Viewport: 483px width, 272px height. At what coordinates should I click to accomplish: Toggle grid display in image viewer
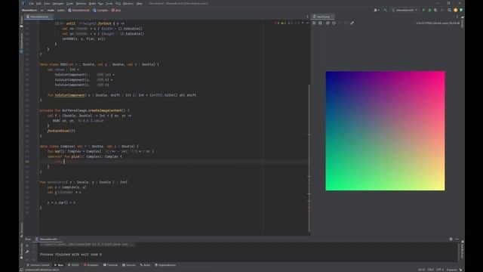[x=320, y=23]
